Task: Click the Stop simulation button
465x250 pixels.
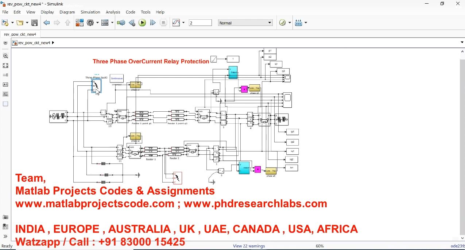Action: [x=163, y=23]
